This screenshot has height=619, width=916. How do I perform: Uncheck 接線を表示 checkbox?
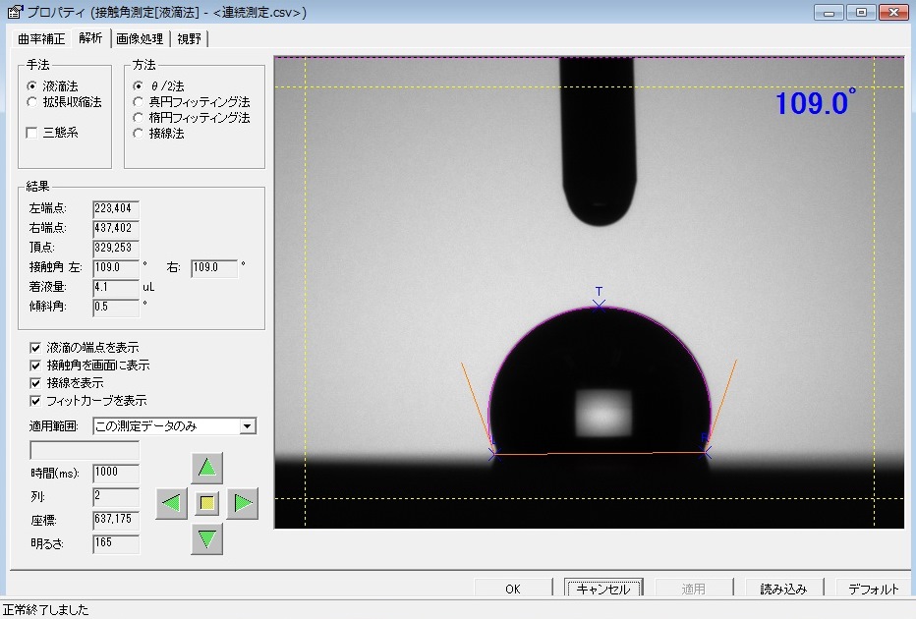[35, 383]
